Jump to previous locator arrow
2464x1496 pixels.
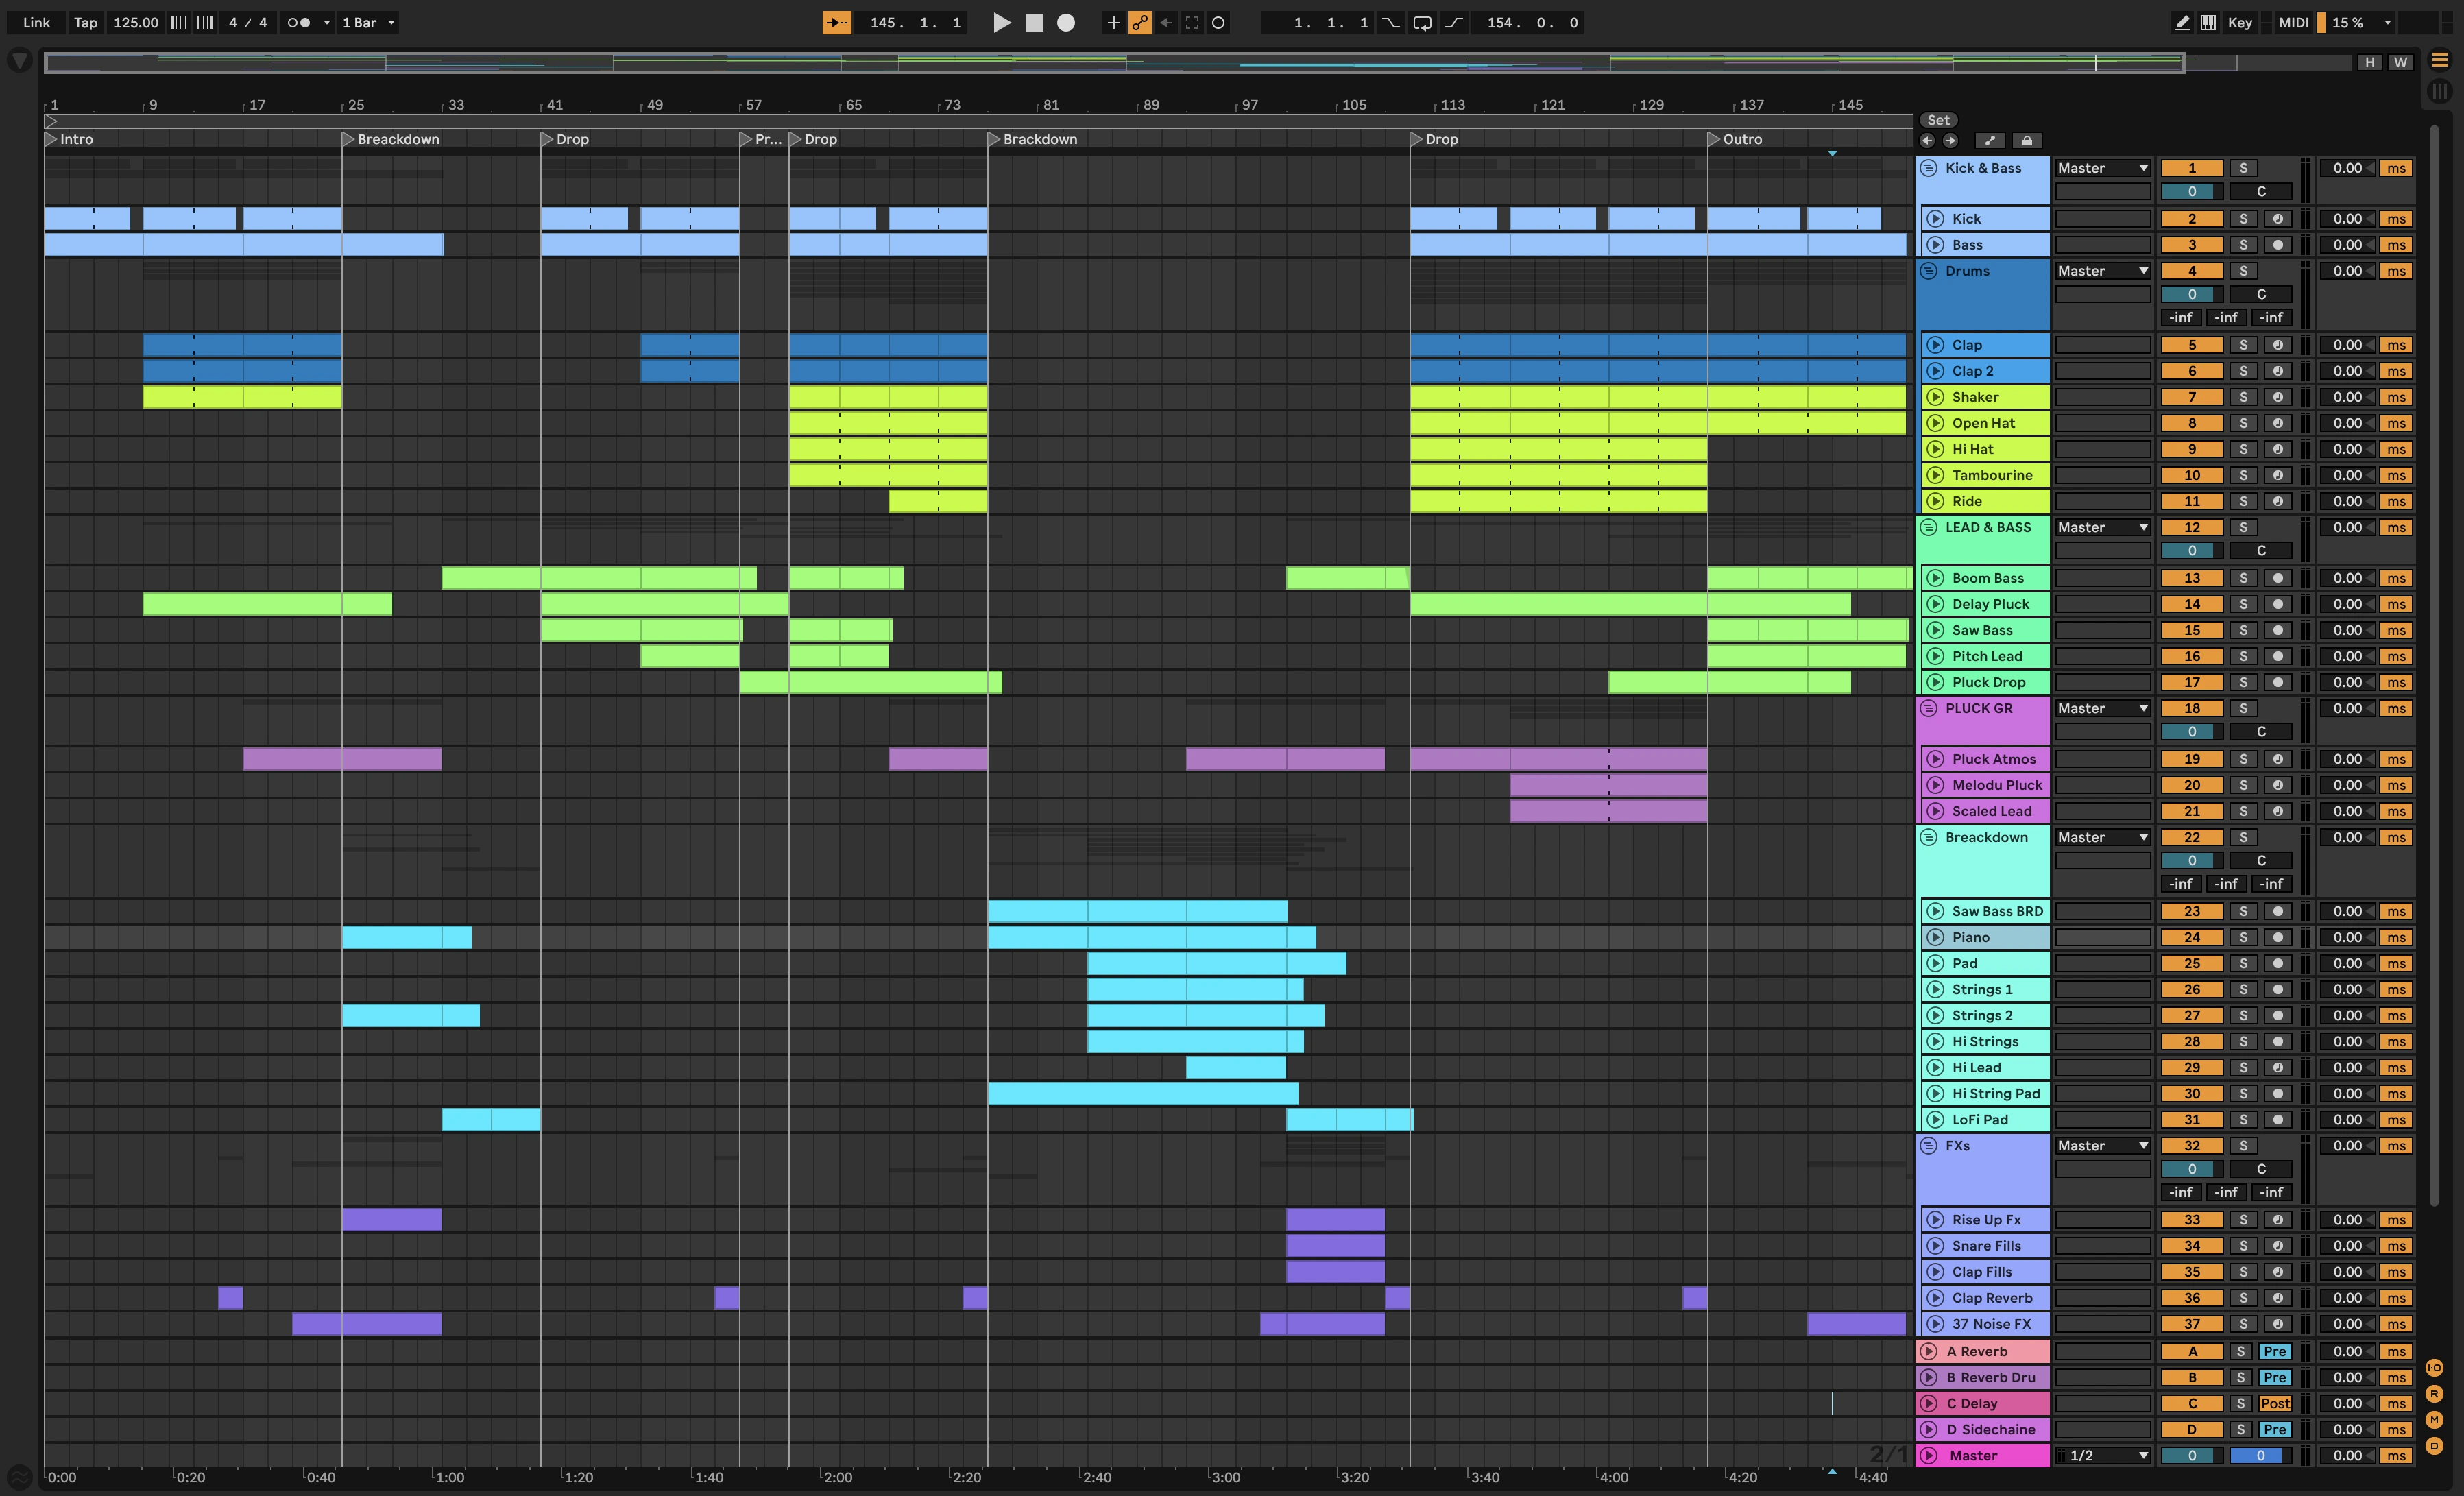(x=1927, y=140)
